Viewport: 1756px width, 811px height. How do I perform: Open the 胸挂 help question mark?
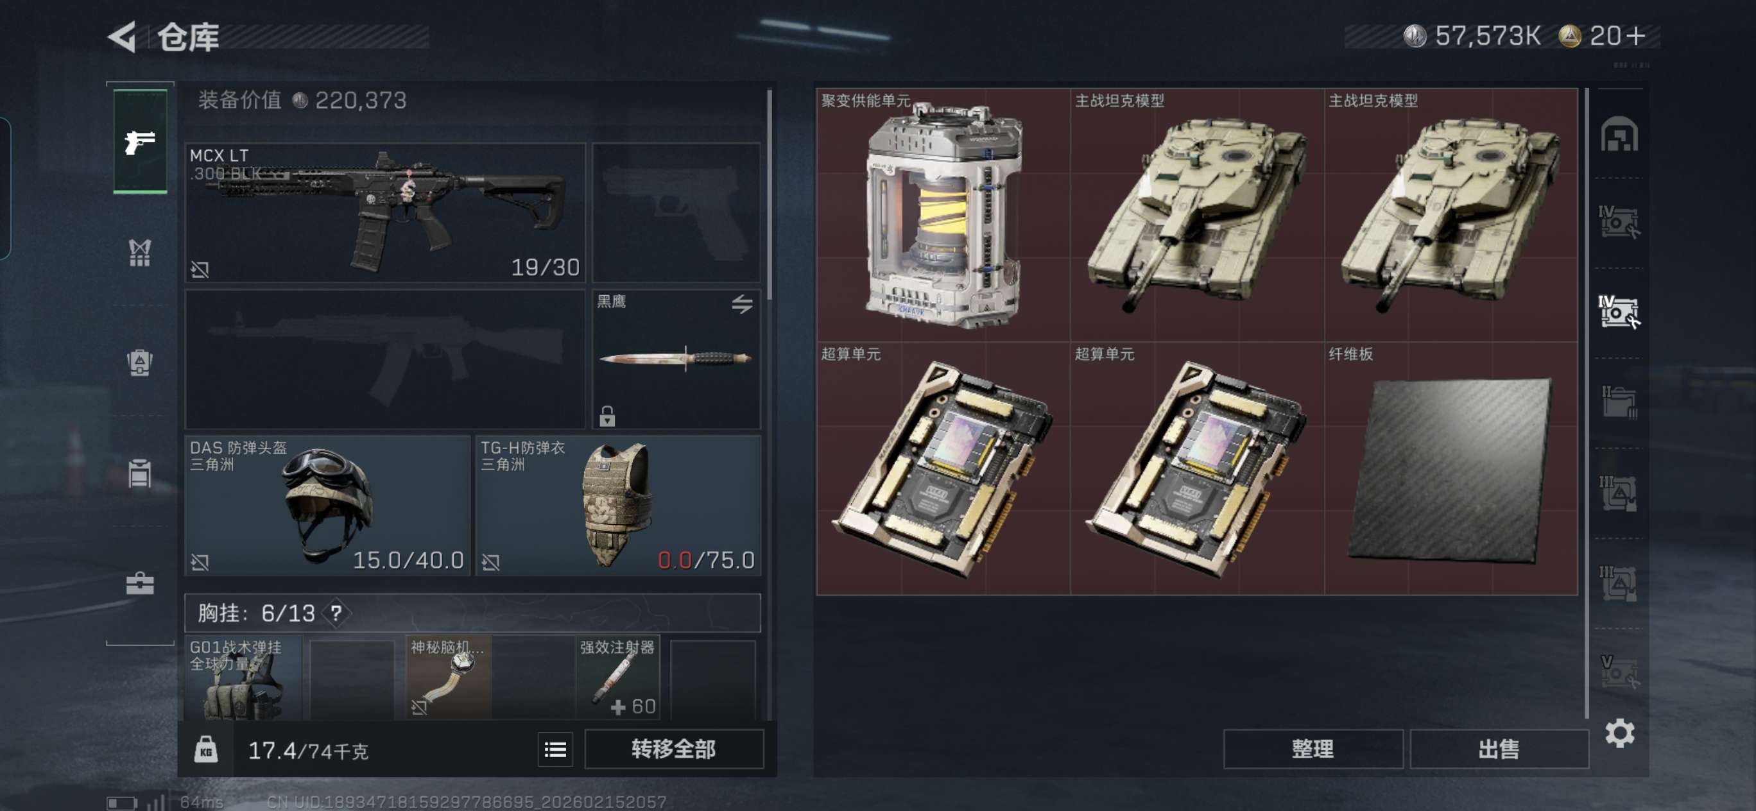point(336,613)
